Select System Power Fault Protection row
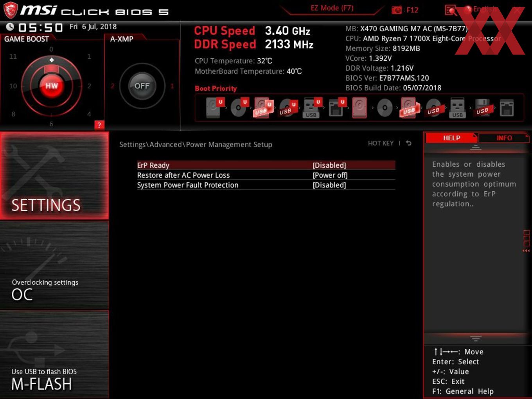532x399 pixels. tap(266, 185)
